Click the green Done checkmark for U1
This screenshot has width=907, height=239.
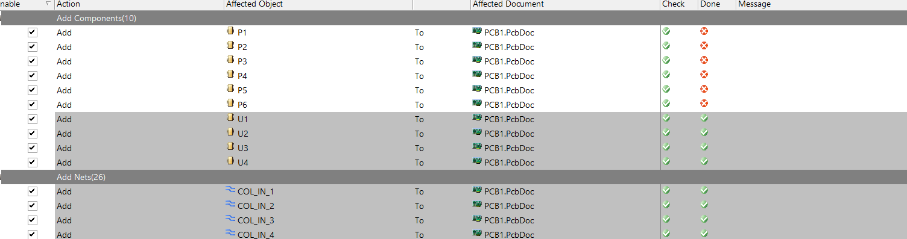point(704,118)
